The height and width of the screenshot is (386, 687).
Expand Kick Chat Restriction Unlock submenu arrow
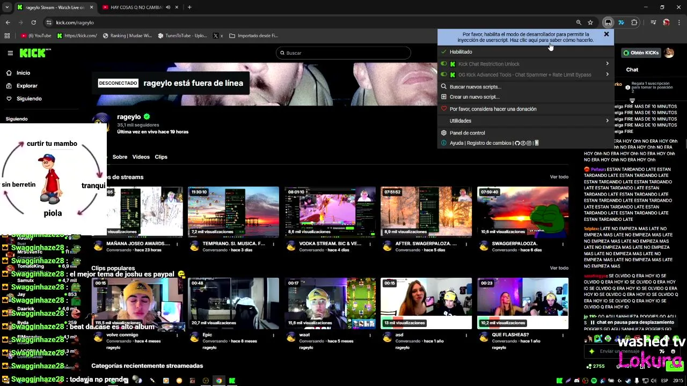(607, 64)
